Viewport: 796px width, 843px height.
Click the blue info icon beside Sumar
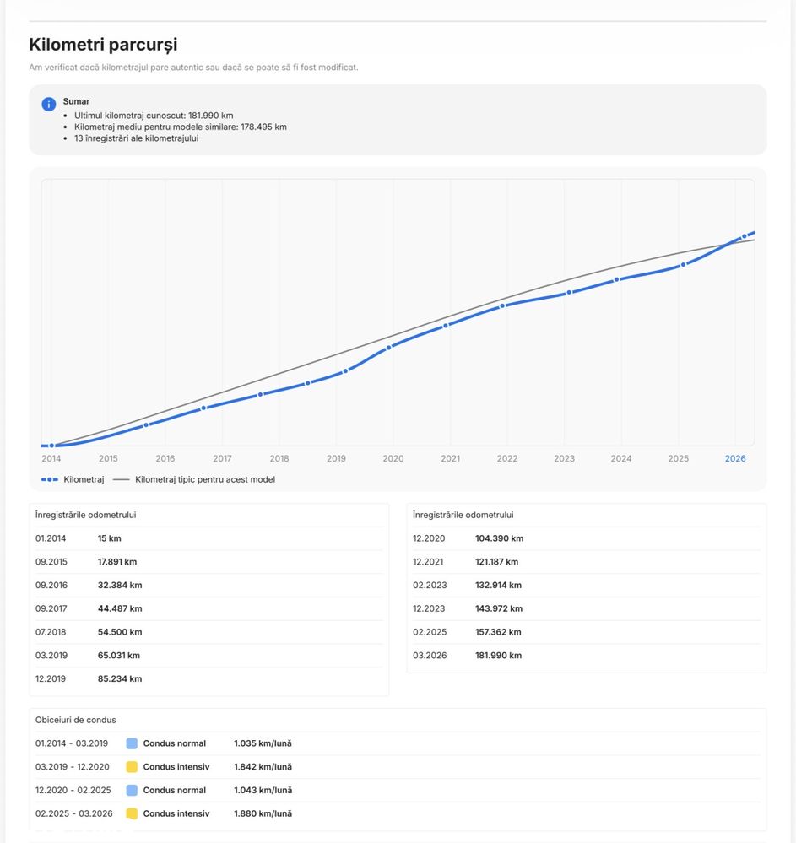49,104
